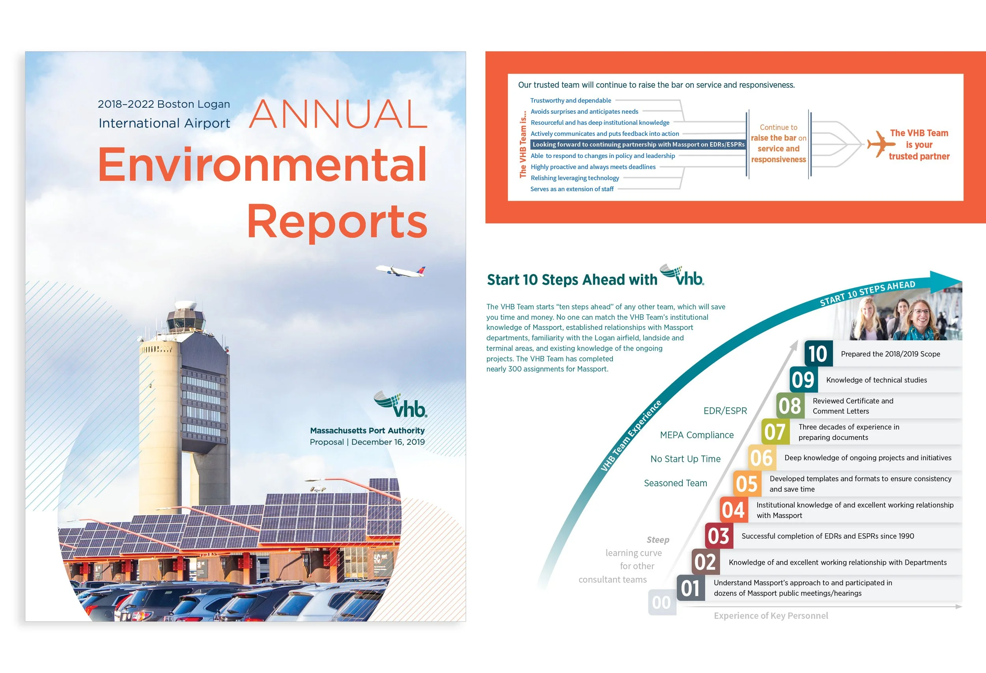Click 'The VHB Team is your trusted partner'

point(919,145)
